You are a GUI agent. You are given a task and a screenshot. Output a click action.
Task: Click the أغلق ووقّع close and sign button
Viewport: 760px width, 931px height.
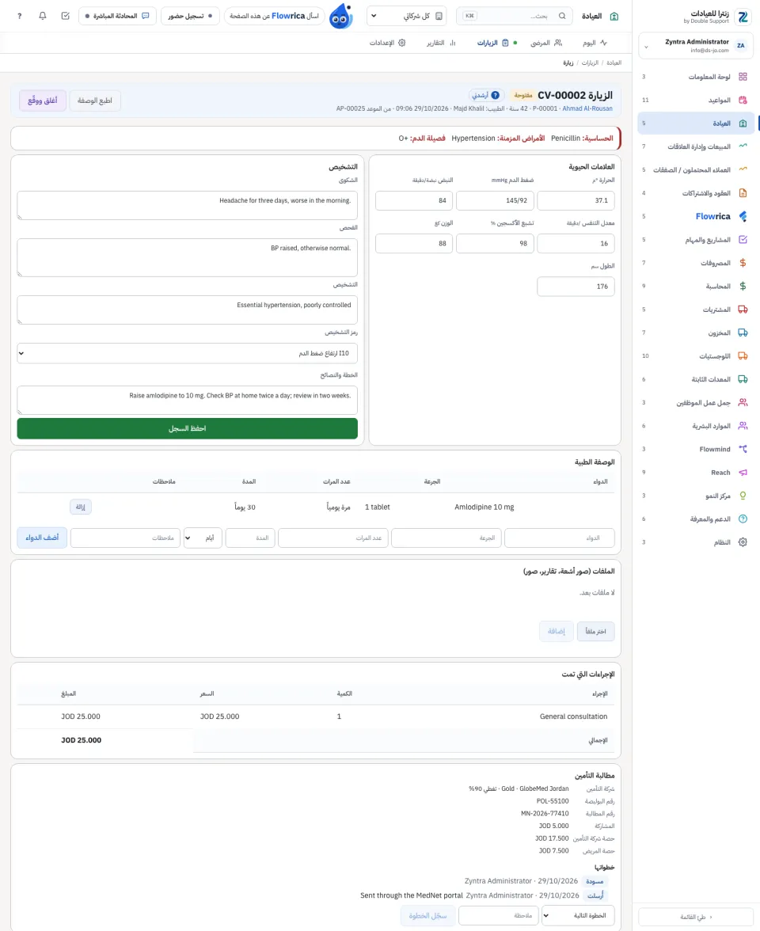coord(43,101)
